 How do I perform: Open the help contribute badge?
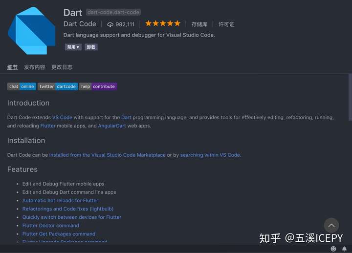(98, 86)
